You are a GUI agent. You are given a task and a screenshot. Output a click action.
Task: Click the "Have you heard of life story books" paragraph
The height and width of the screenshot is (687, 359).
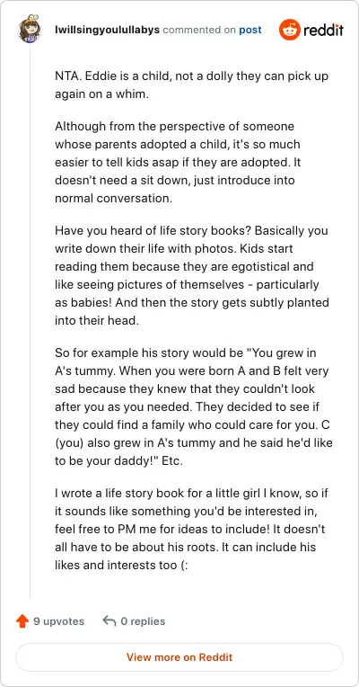[x=191, y=275]
